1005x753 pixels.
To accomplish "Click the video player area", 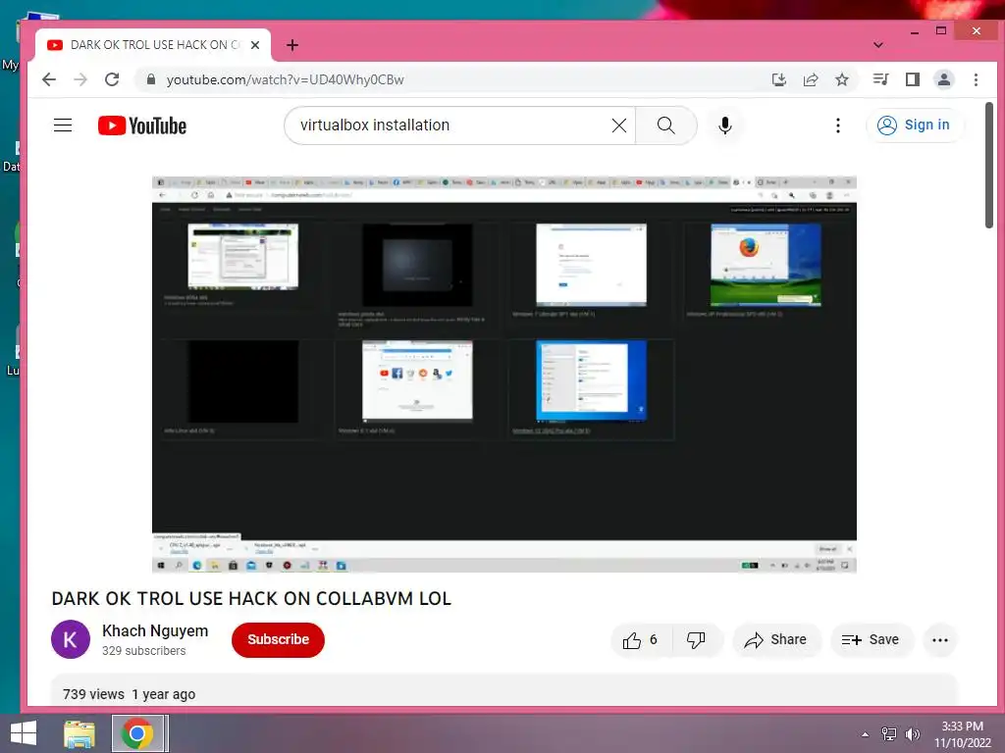I will [503, 374].
